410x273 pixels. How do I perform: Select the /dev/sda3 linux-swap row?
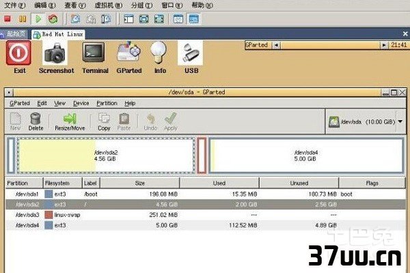tap(206, 215)
